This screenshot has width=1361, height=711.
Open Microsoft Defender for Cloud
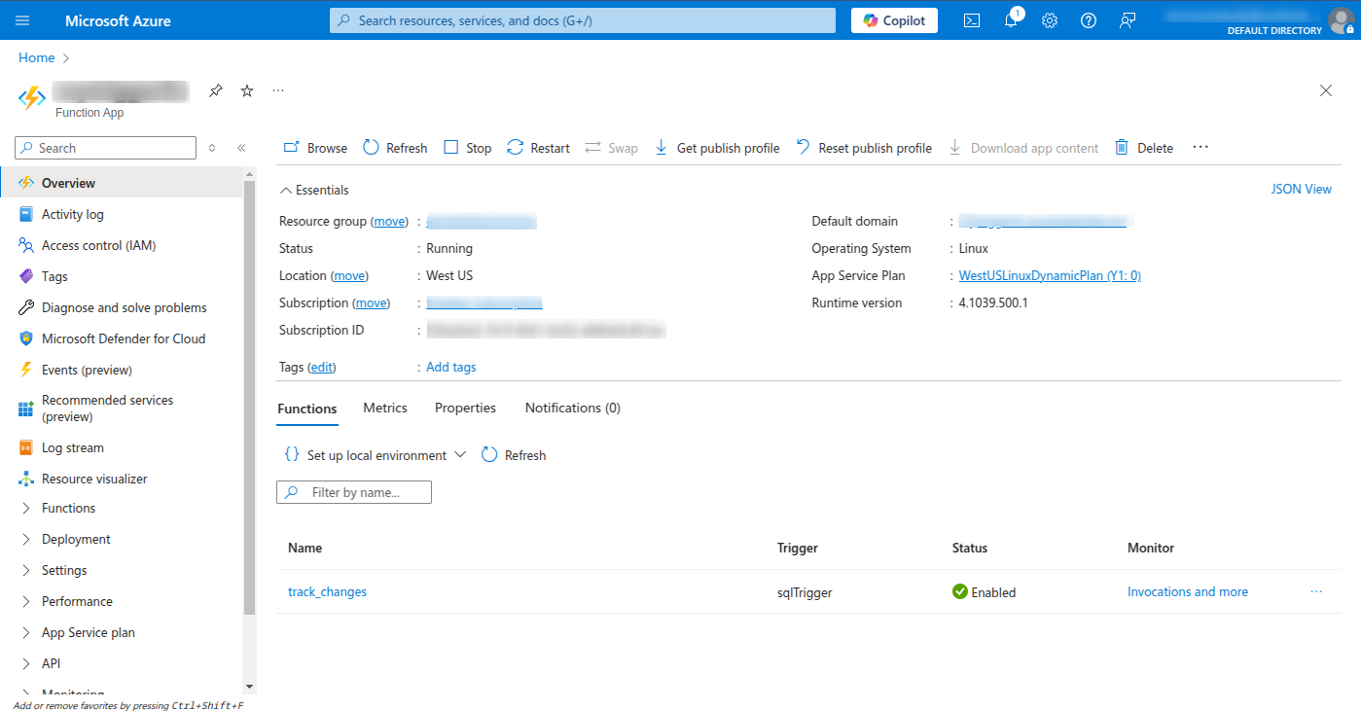(x=123, y=338)
